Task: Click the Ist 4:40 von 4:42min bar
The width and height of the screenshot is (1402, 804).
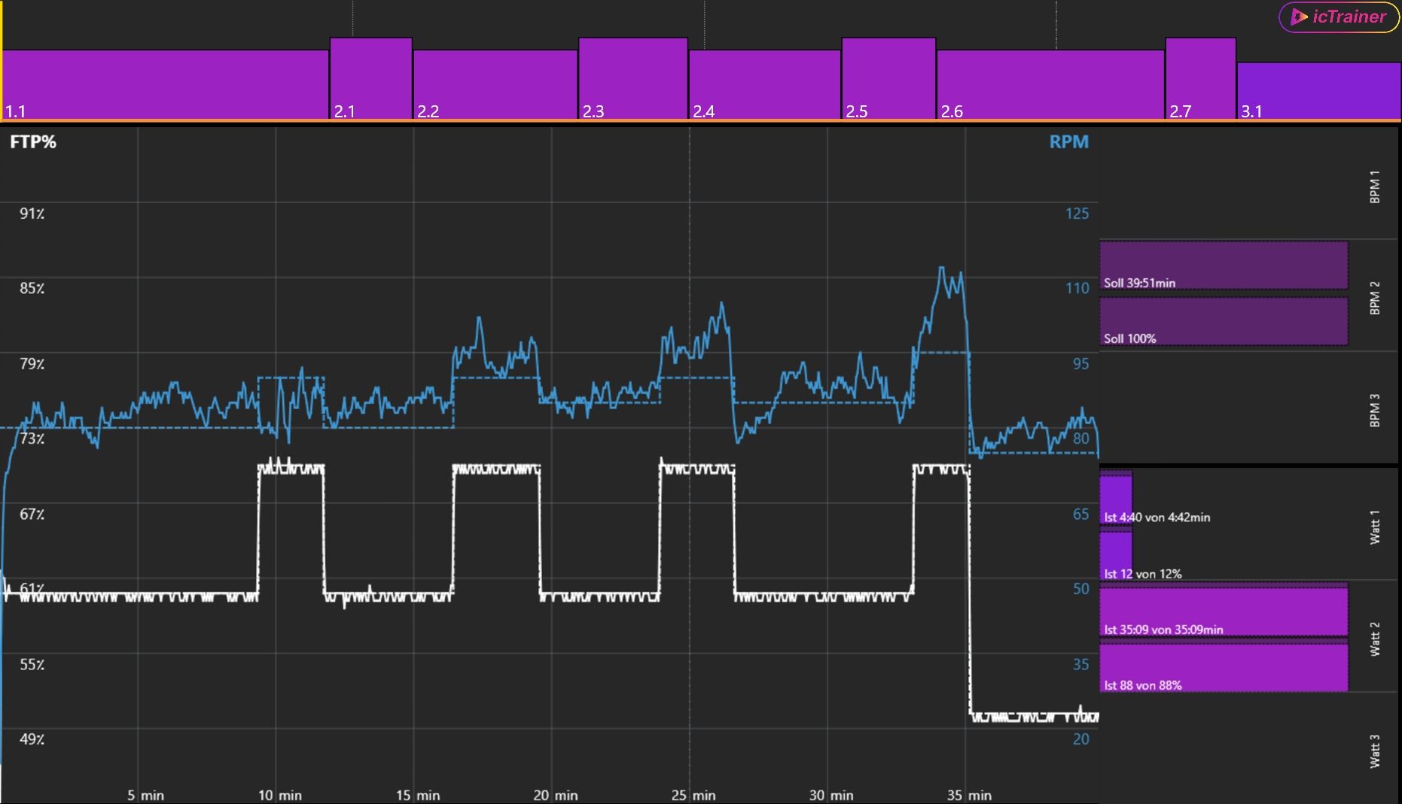Action: 1116,498
